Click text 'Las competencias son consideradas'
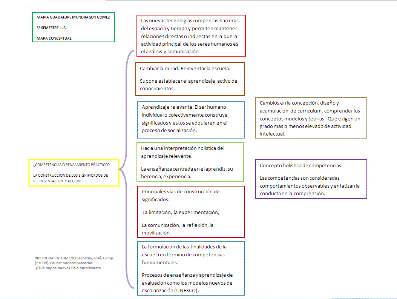This screenshot has height=299, width=397. (299, 178)
